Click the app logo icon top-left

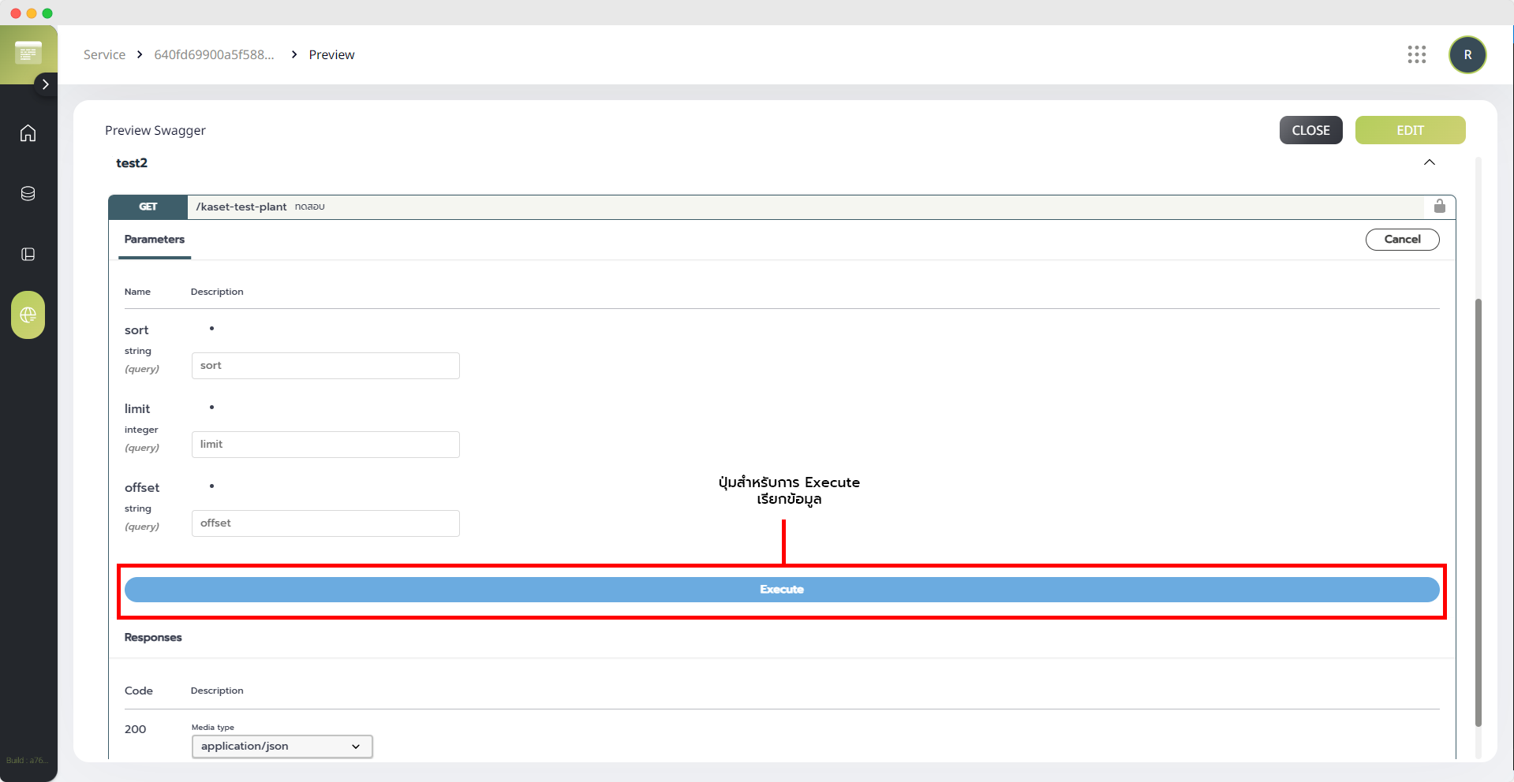coord(28,53)
